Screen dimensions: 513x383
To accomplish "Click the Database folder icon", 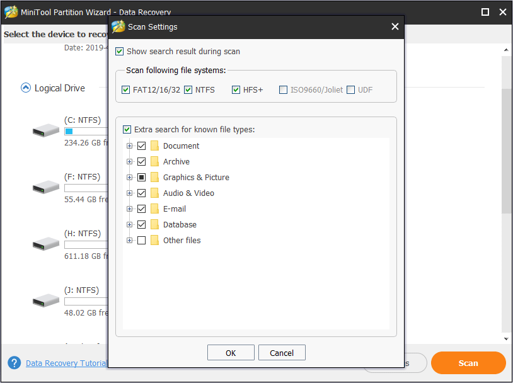I will click(x=154, y=224).
